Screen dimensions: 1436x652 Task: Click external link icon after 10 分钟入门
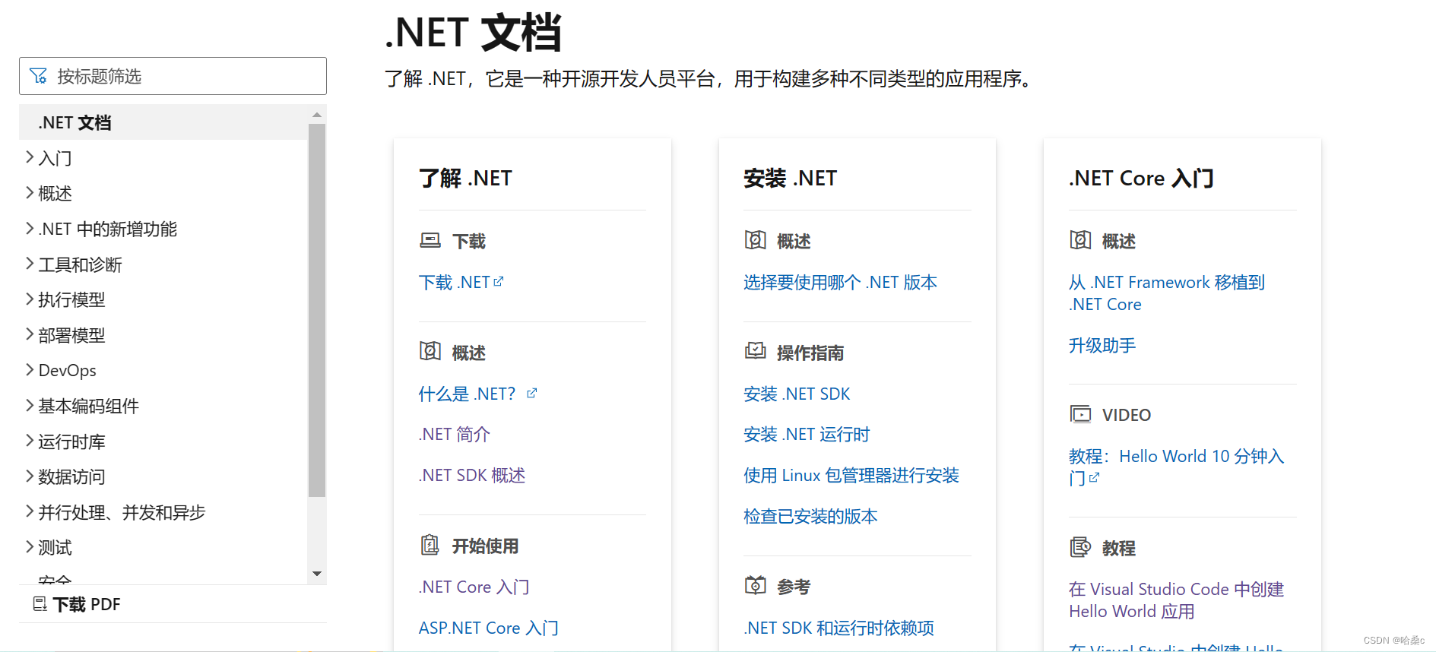pyautogui.click(x=1094, y=478)
